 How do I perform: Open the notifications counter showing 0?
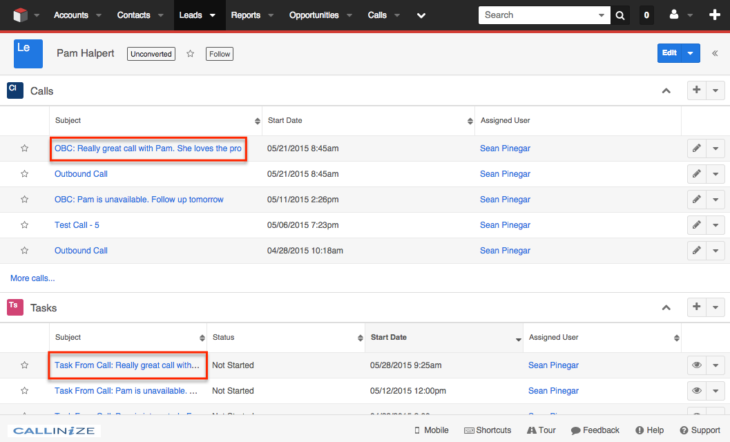[x=646, y=15]
